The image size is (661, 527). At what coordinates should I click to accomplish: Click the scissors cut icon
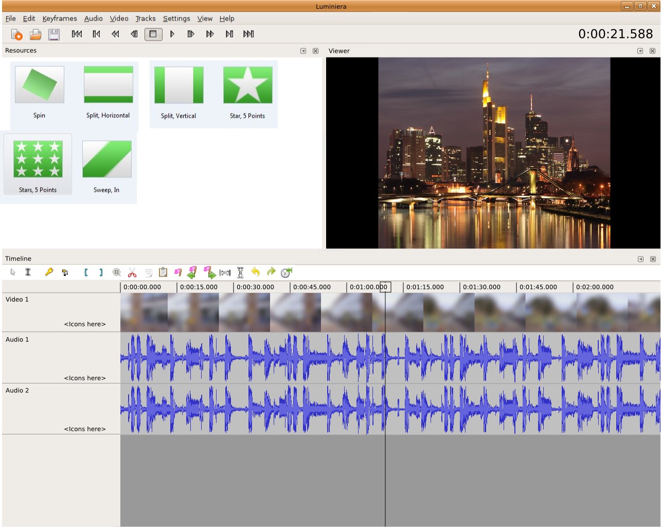132,272
